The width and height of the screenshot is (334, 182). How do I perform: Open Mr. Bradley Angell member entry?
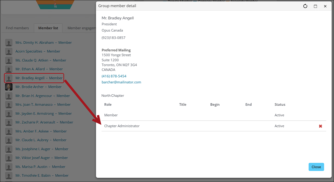39,78
